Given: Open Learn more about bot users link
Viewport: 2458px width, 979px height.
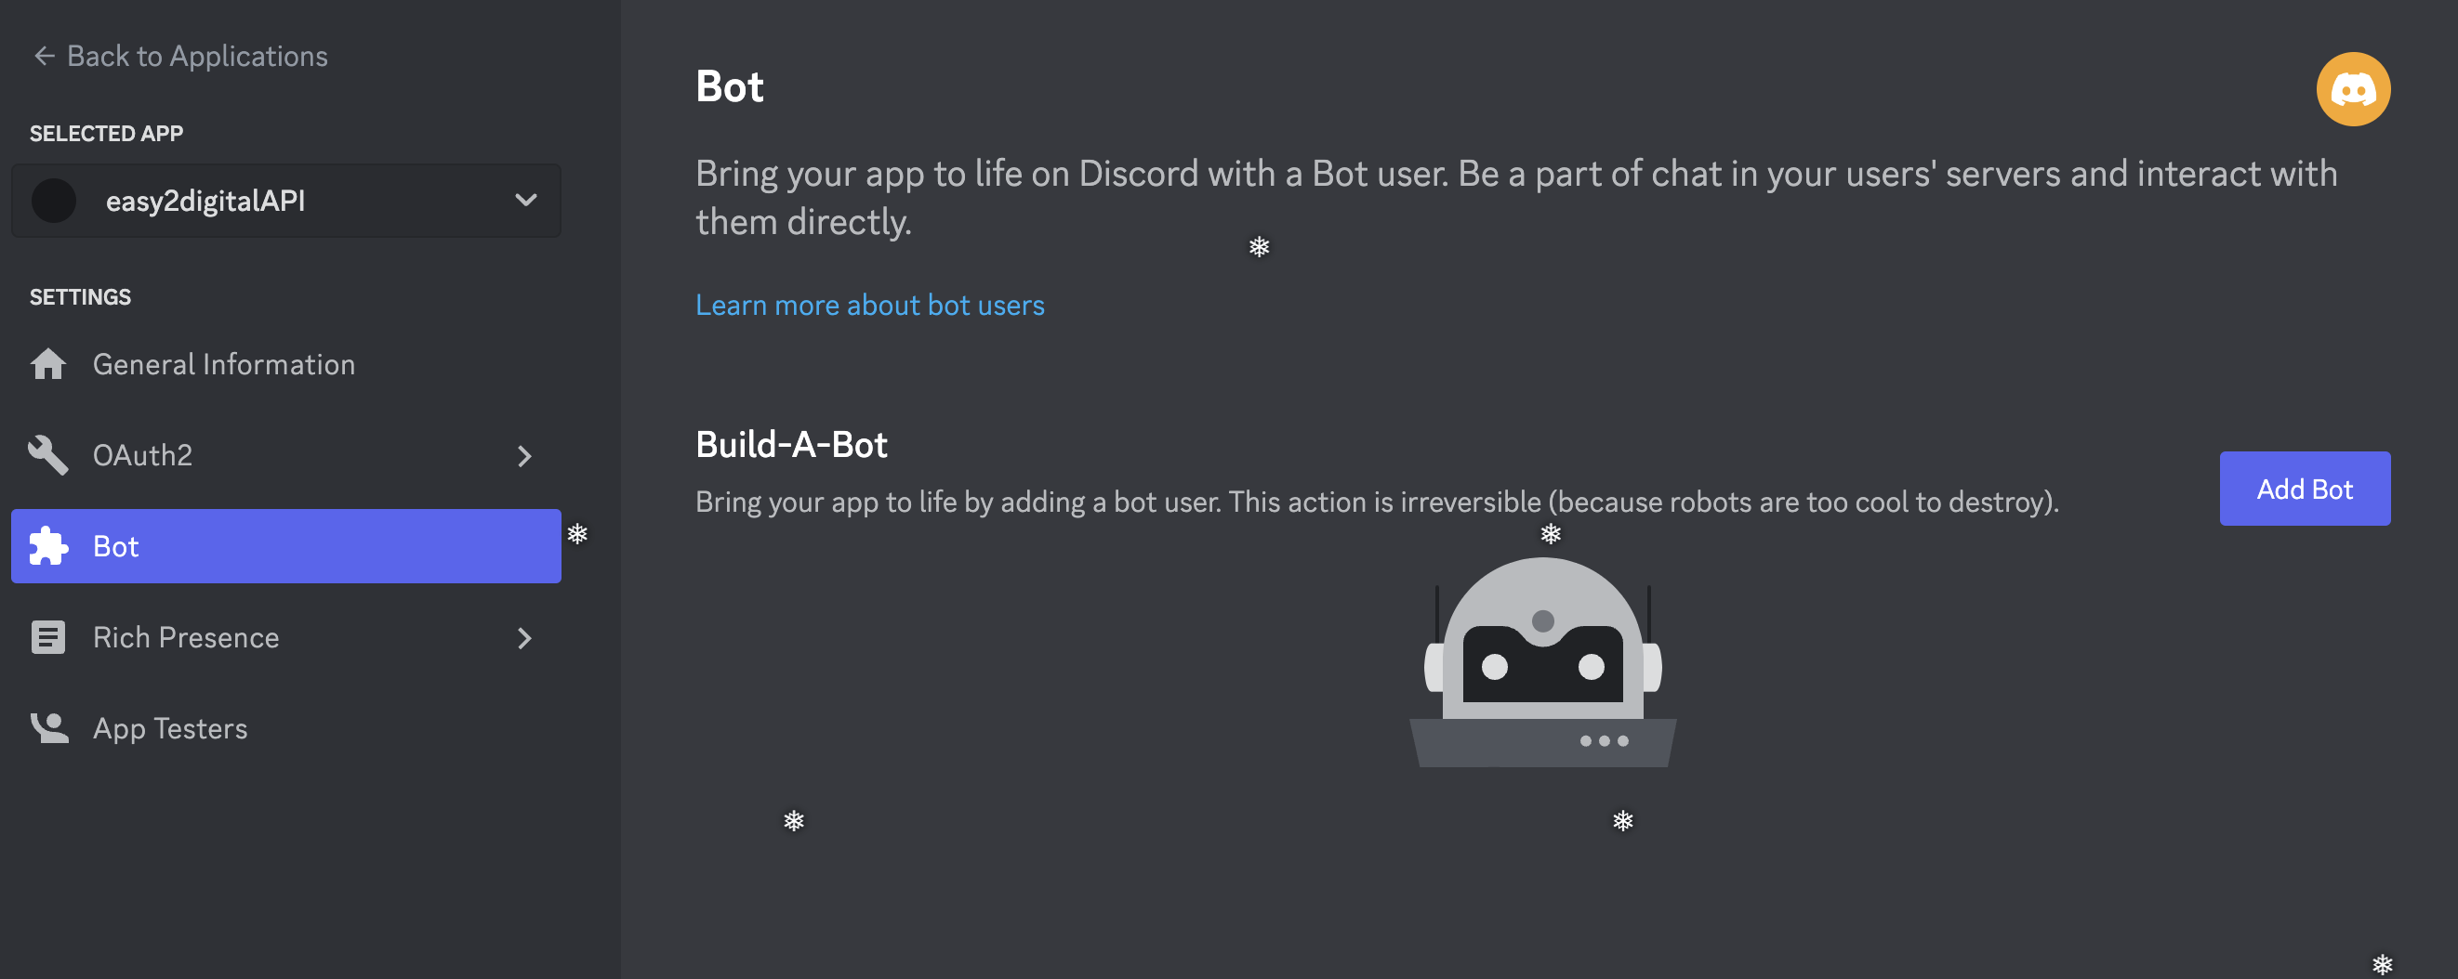Looking at the screenshot, I should point(869,305).
